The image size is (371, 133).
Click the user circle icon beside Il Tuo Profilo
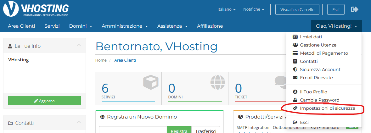[295, 92]
